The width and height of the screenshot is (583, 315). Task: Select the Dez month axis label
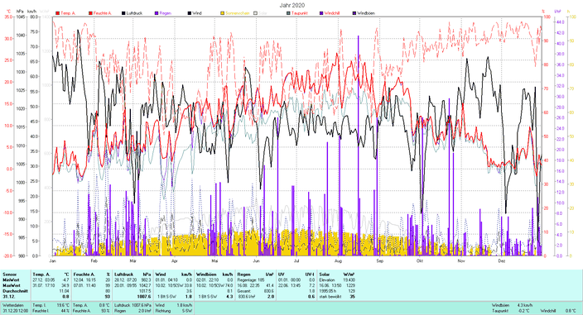[x=502, y=260]
